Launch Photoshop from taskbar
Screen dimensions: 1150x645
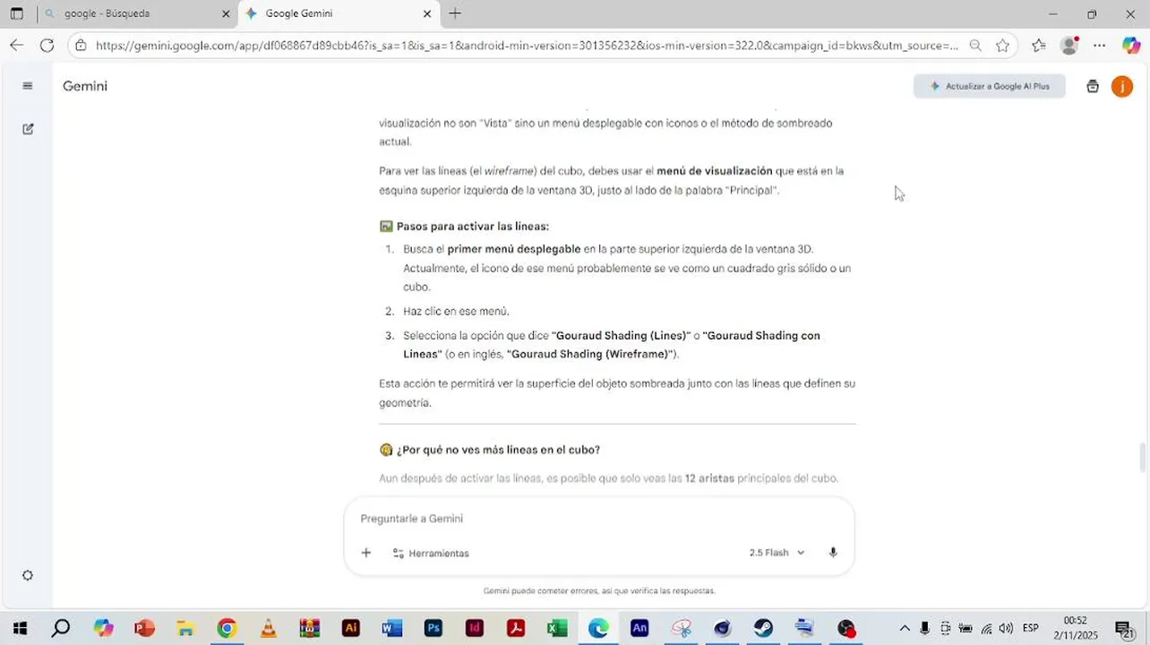(433, 629)
